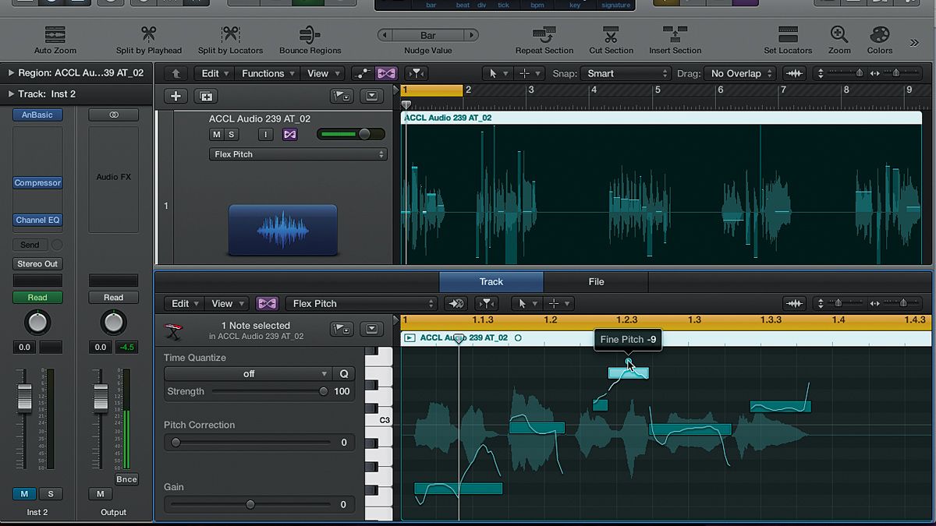Image resolution: width=936 pixels, height=526 pixels.
Task: Enable Read automation on Inst 2 channel
Action: pyautogui.click(x=37, y=297)
